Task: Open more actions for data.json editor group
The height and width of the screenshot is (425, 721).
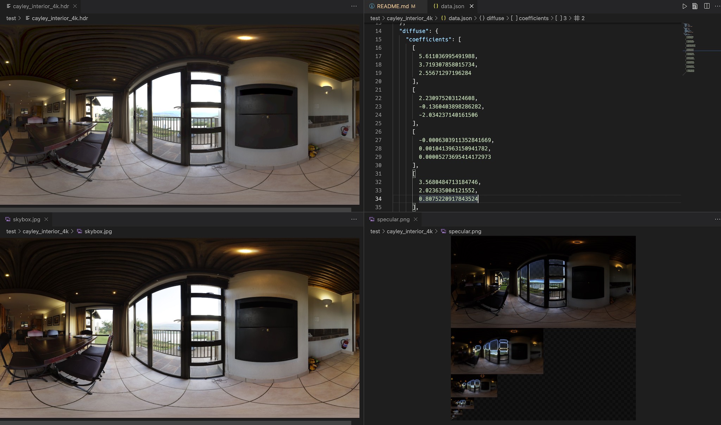Action: click(x=717, y=6)
